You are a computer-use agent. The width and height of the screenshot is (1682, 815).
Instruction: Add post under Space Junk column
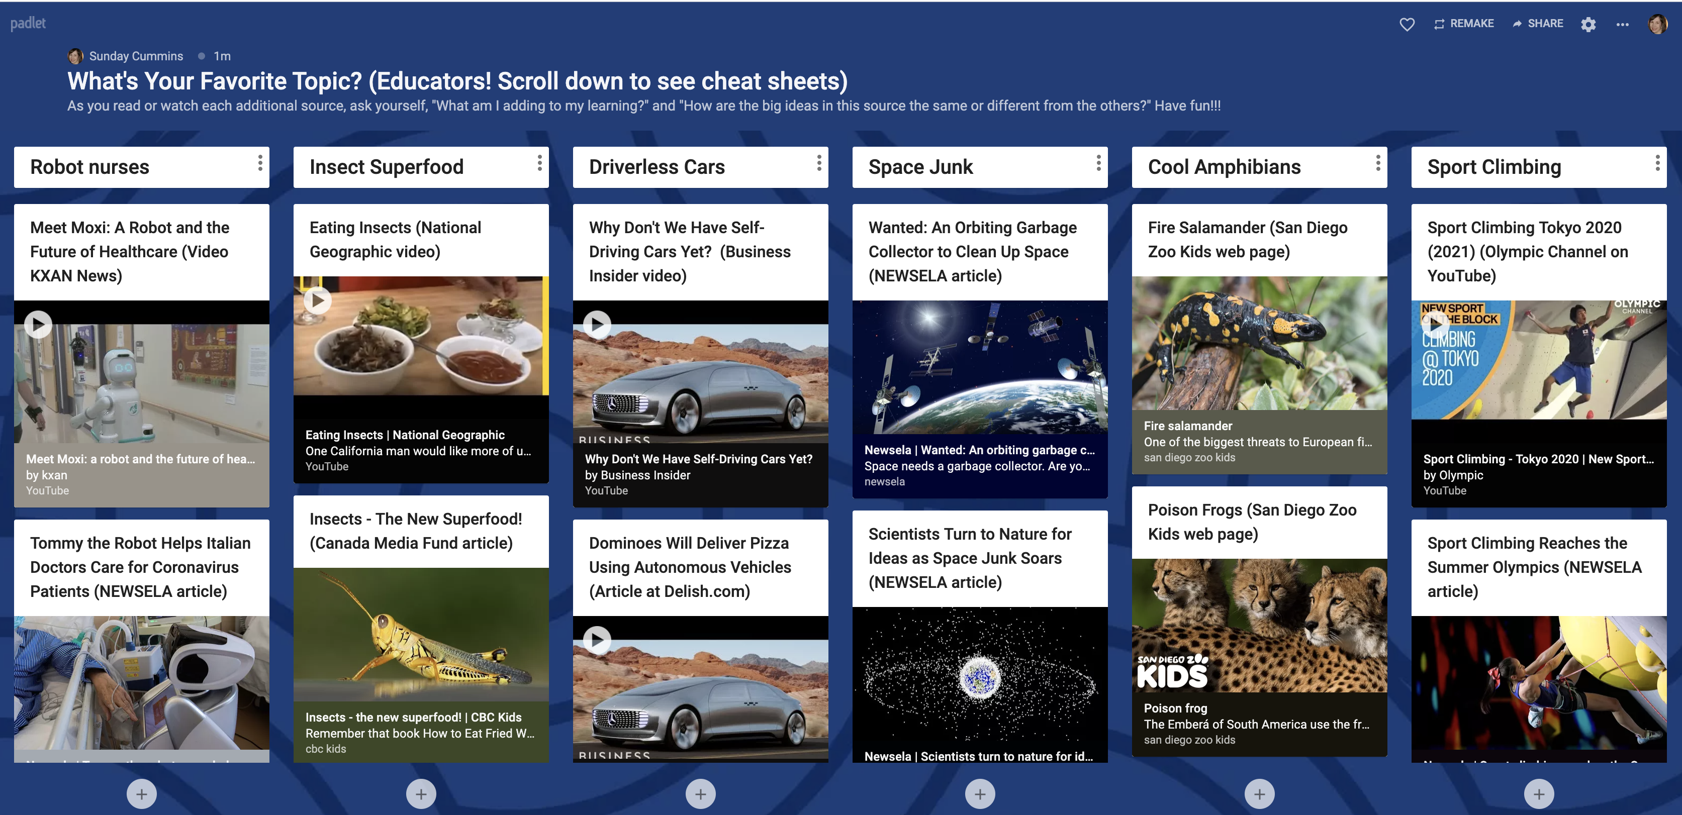(979, 793)
